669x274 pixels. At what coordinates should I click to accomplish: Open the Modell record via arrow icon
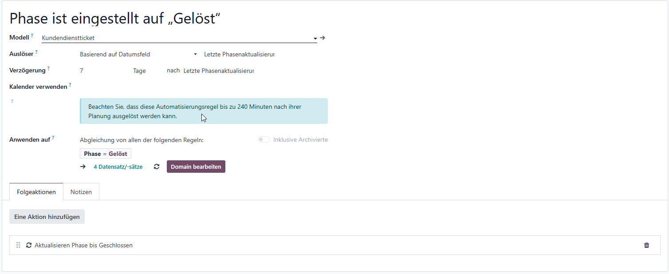tap(323, 38)
